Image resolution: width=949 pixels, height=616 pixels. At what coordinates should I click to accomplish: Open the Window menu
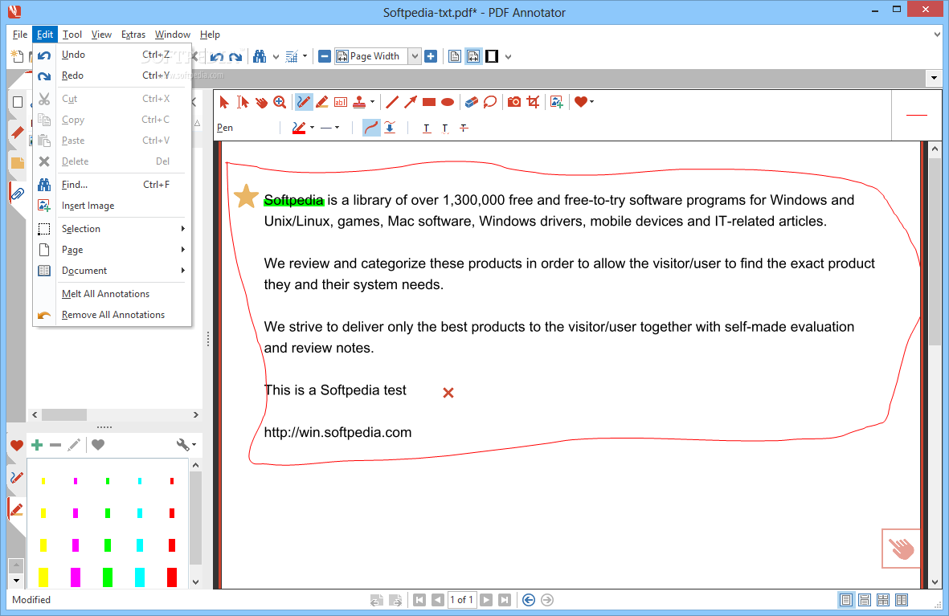[x=173, y=35]
